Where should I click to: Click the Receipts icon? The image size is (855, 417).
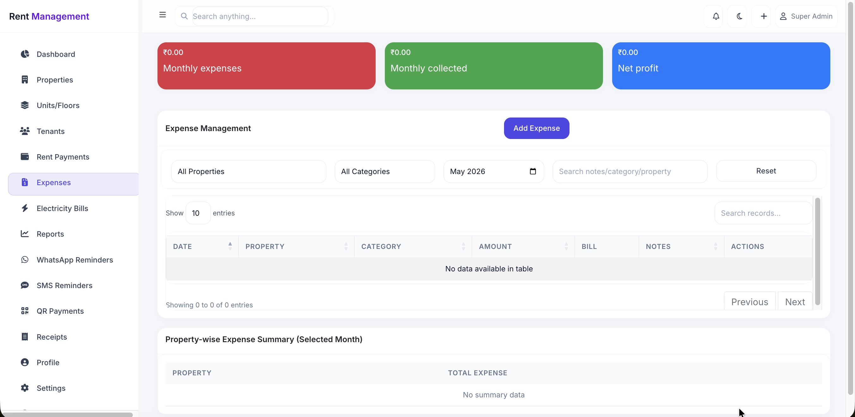coord(25,337)
